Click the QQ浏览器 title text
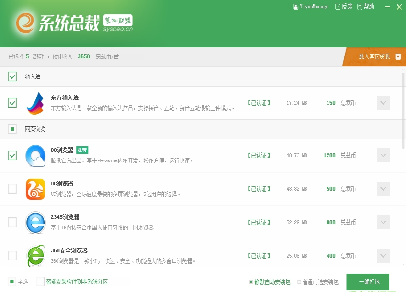The width and height of the screenshot is (407, 292). click(x=62, y=150)
